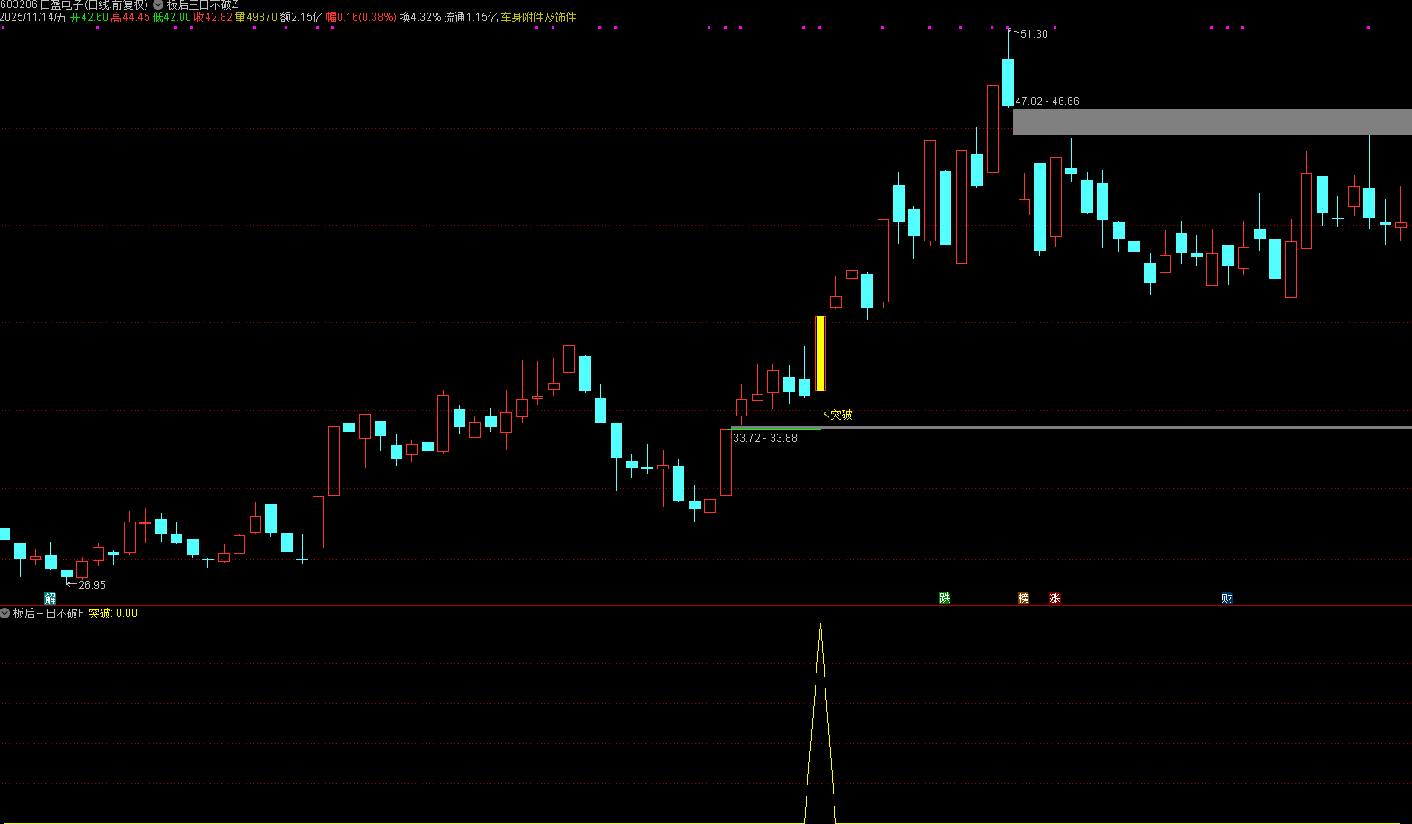Click the change value 幅0.16(0.38%)
Image resolution: width=1412 pixels, height=824 pixels.
tap(361, 17)
